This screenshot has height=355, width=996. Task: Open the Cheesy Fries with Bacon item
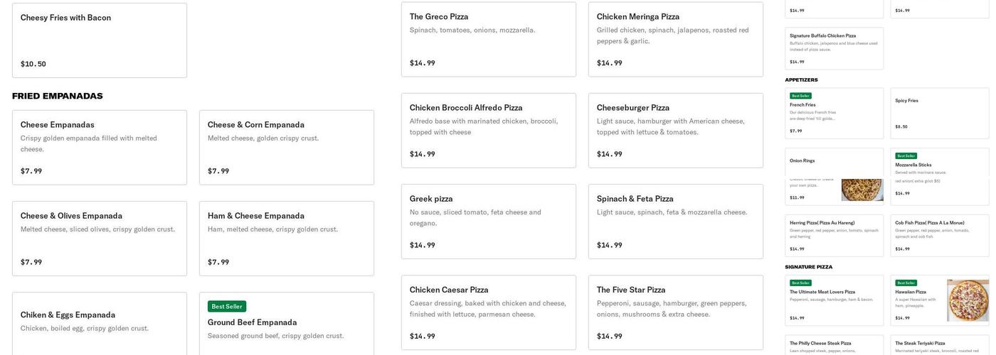pyautogui.click(x=99, y=40)
